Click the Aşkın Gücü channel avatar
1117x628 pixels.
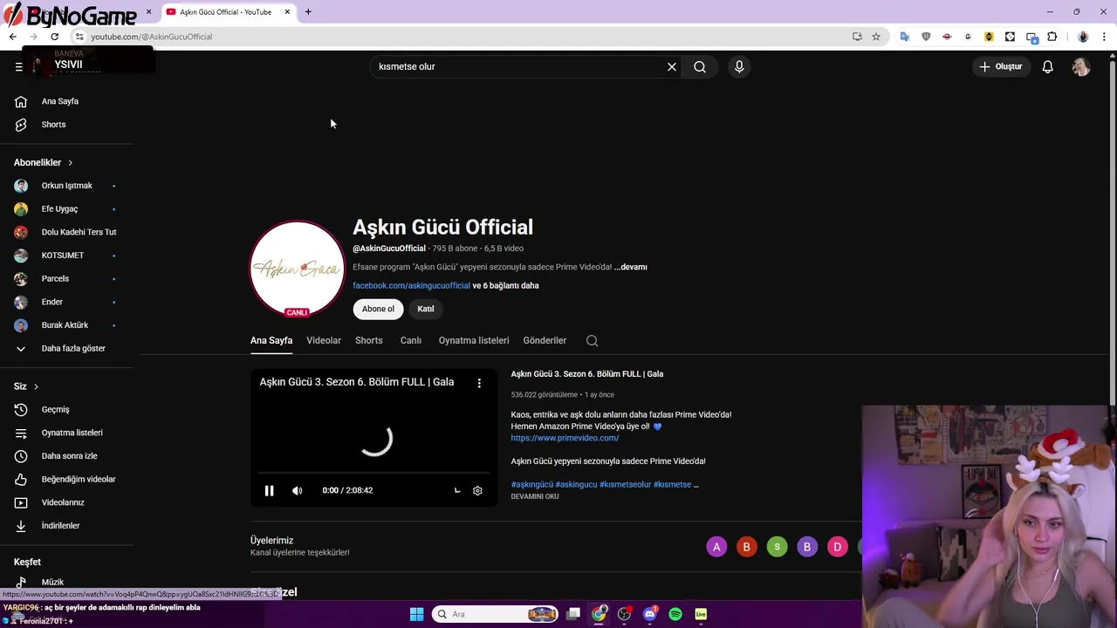pyautogui.click(x=298, y=269)
